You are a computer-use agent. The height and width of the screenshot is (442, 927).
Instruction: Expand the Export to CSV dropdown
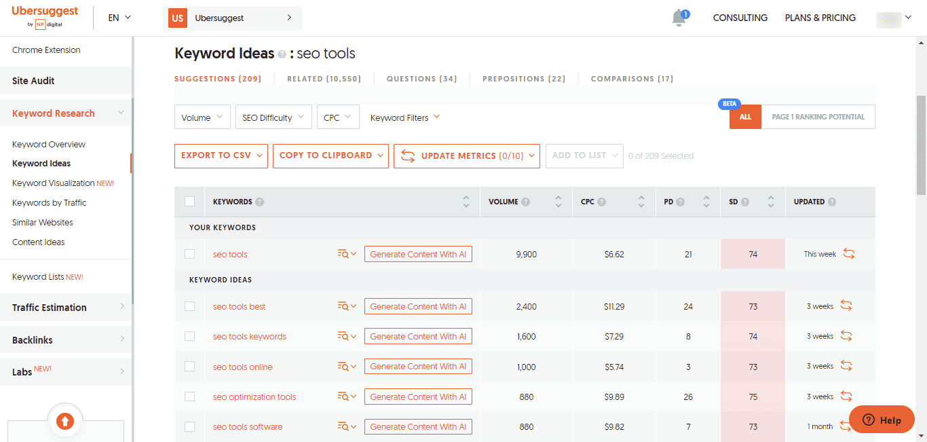tap(221, 155)
